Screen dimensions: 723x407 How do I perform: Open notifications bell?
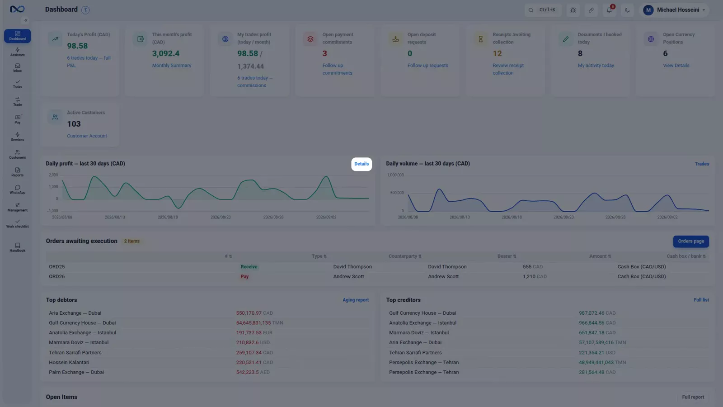click(609, 10)
